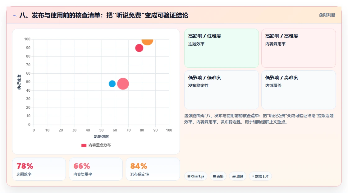Image resolution: width=348 pixels, height=193 pixels.
Task: Click the 内链覆盖 text
Action: [x=273, y=85]
